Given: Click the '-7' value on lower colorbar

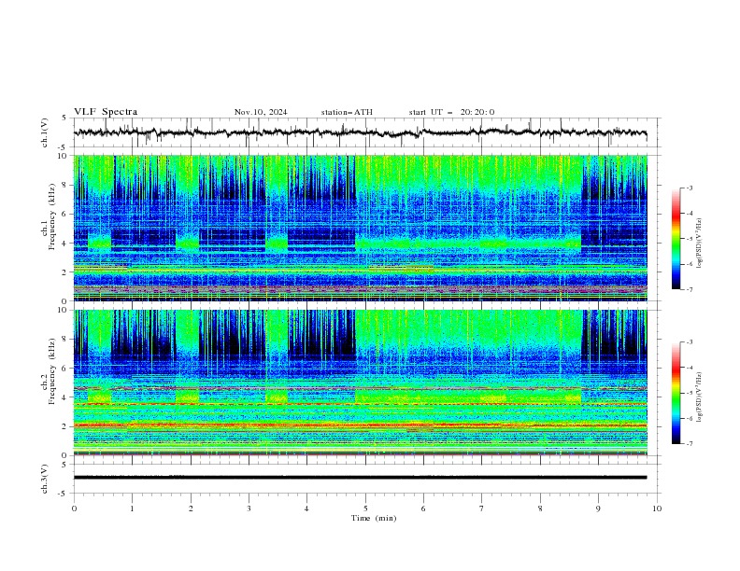Looking at the screenshot, I should click(x=689, y=443).
